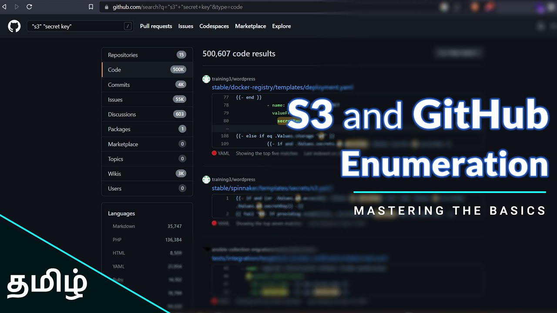Click the red YAML language dot

click(x=214, y=153)
